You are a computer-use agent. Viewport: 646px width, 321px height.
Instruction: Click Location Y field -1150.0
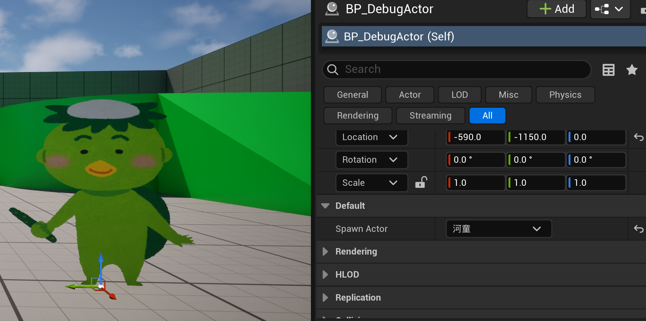536,137
